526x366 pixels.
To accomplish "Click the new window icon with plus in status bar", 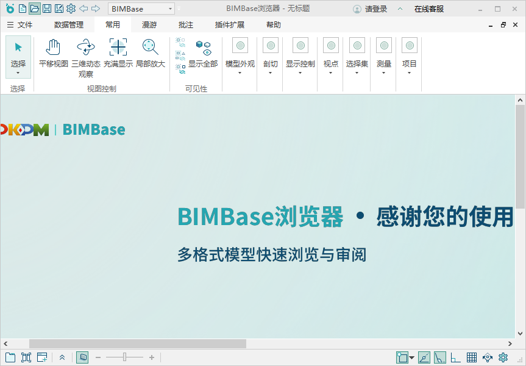I will click(42, 357).
